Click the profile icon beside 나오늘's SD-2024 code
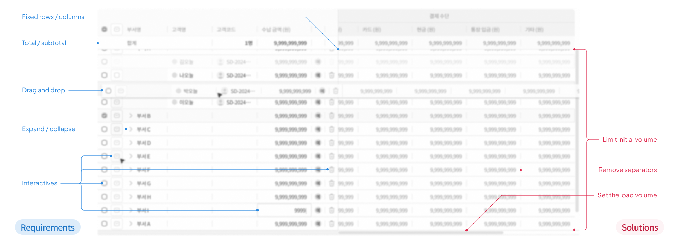679x244 pixels. pos(220,75)
